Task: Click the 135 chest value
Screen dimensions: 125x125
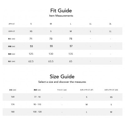Action: click(x=71, y=54)
